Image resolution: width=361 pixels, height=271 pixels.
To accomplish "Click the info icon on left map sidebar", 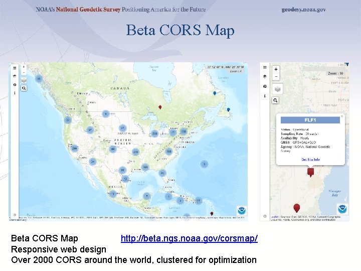I will (15, 93).
